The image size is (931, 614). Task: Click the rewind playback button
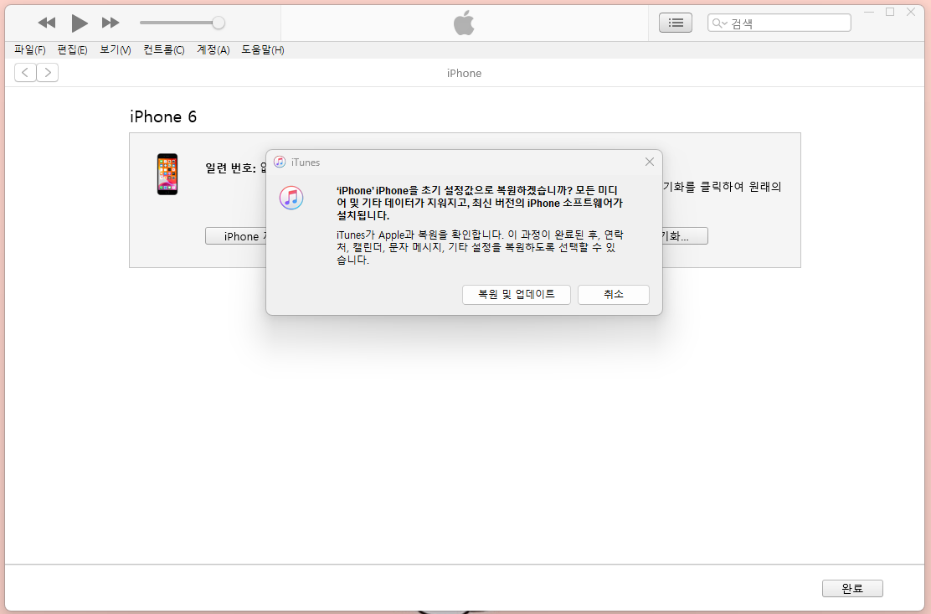46,23
